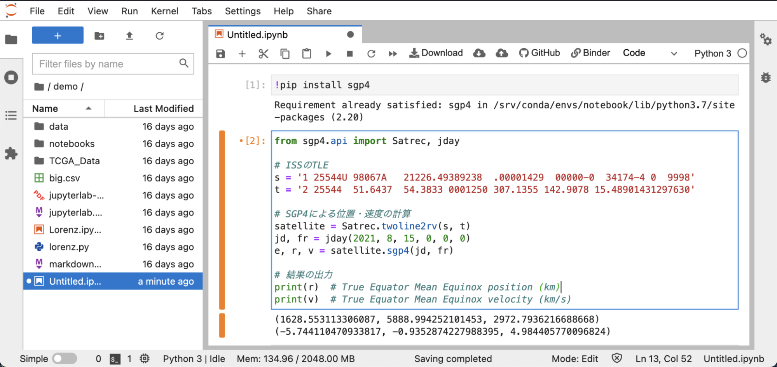Open the Share menu
The height and width of the screenshot is (367, 777).
[x=319, y=11]
